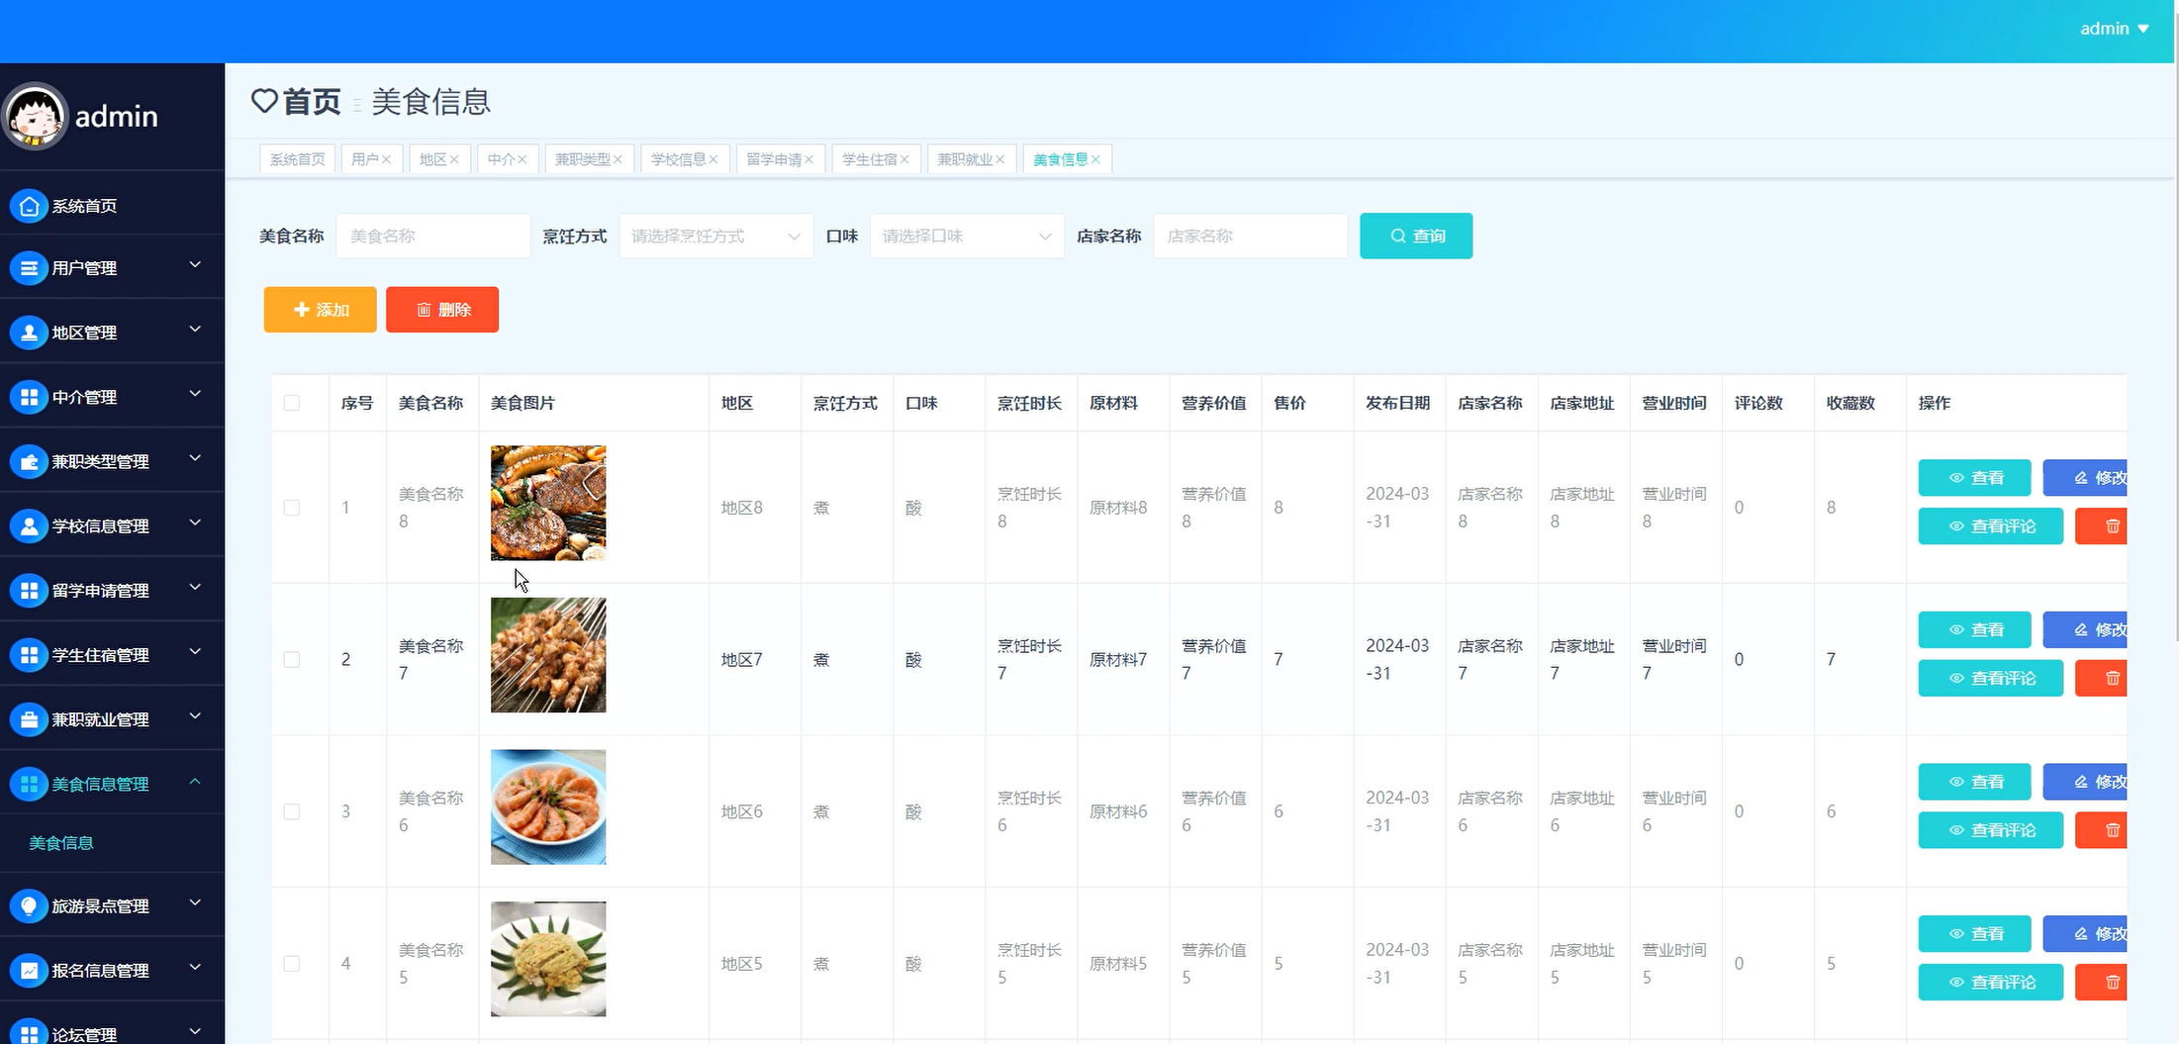Click 查看 for row 美食名称5
The image size is (2179, 1044).
pos(1974,933)
